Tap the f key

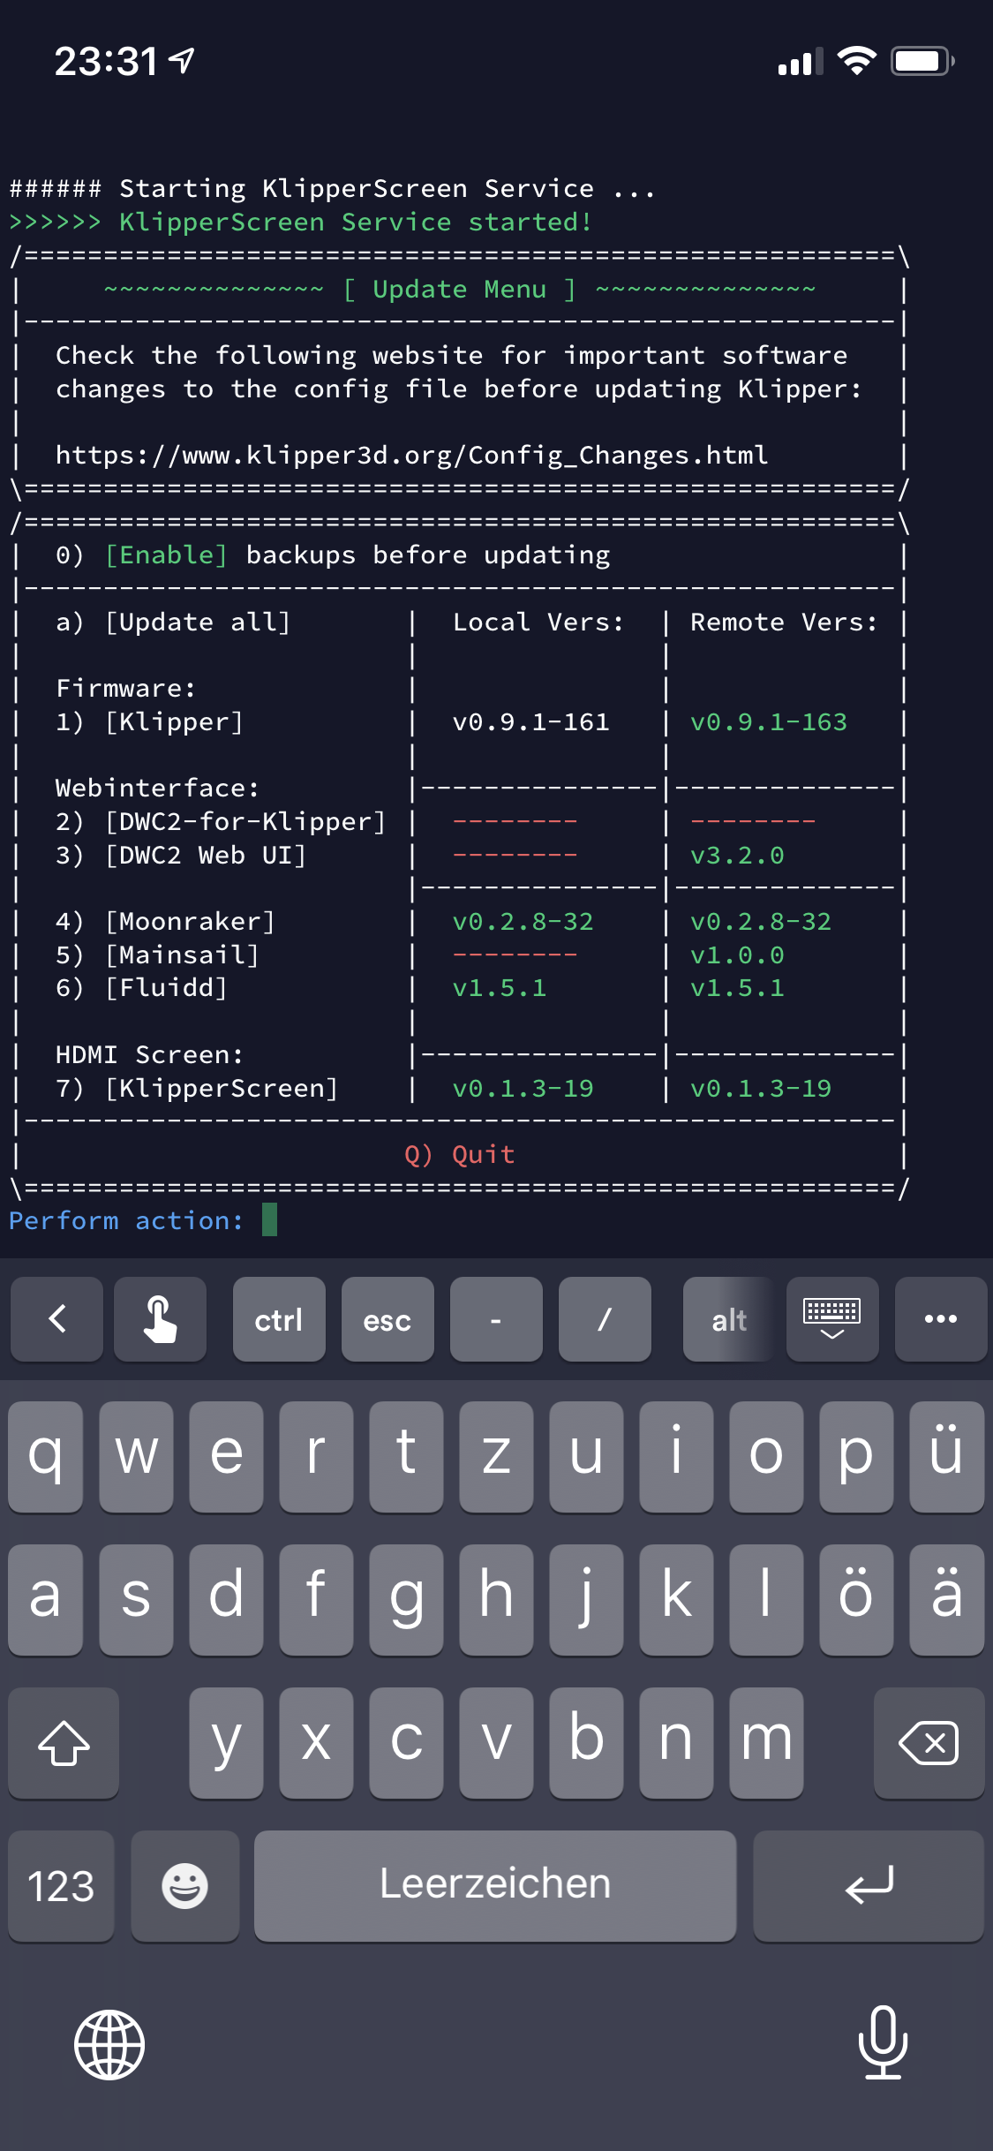[316, 1600]
